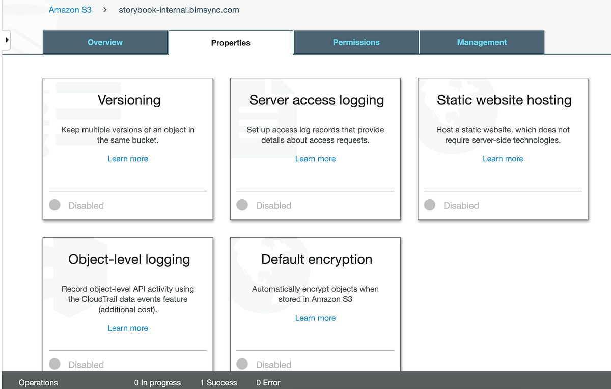Image resolution: width=611 pixels, height=389 pixels.
Task: Click 1 Success in the Operations bar
Action: [218, 382]
